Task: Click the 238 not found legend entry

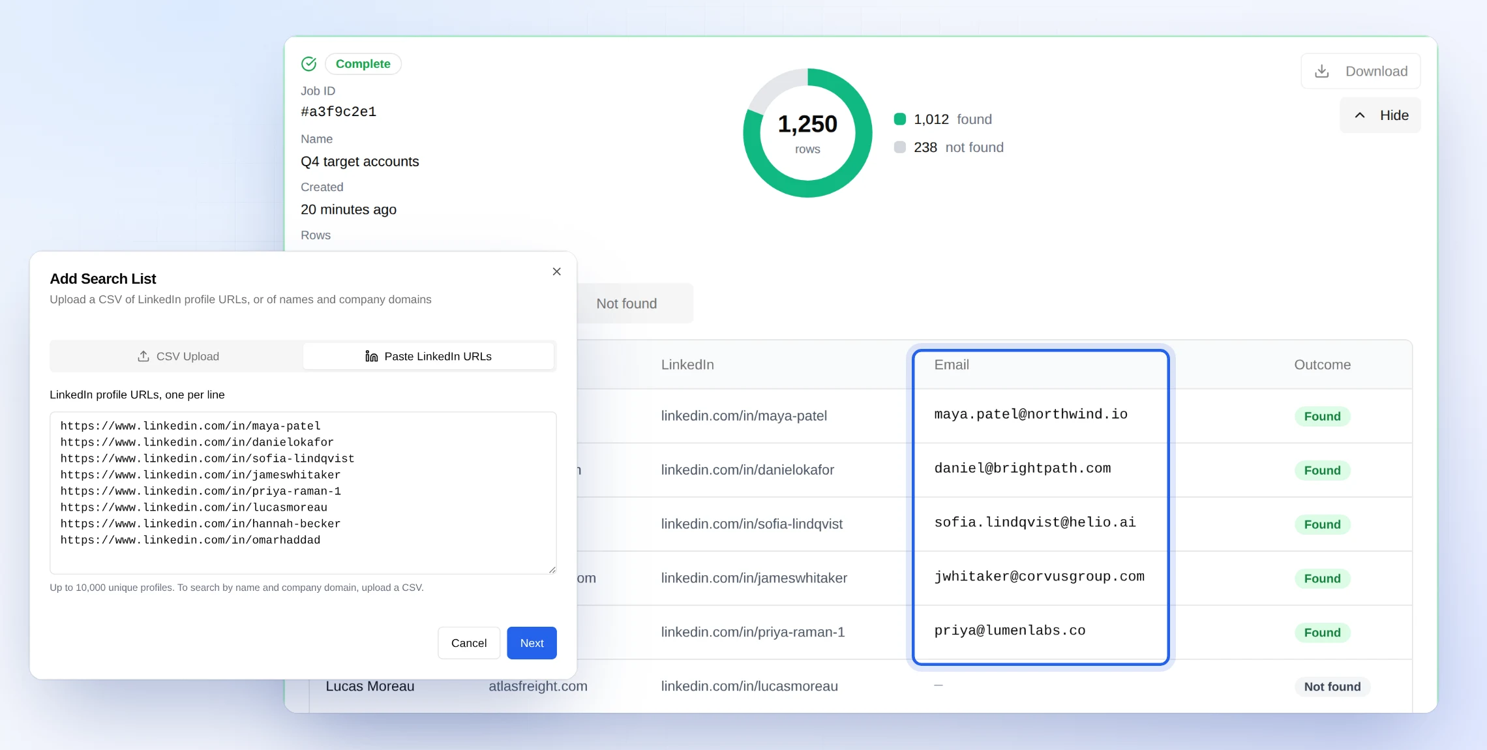Action: pos(949,147)
